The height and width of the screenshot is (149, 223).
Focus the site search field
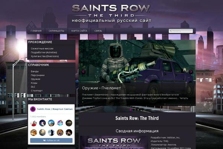[181, 31]
